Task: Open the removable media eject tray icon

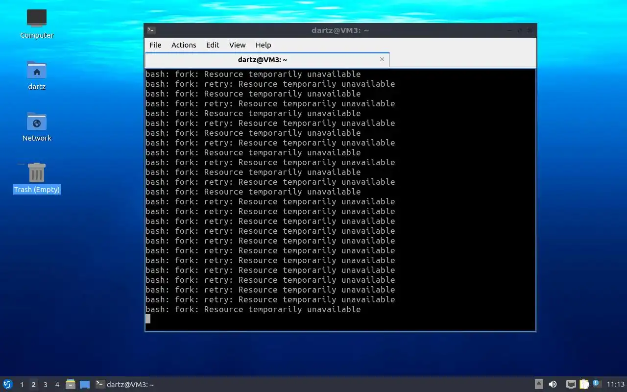Action: pos(539,384)
